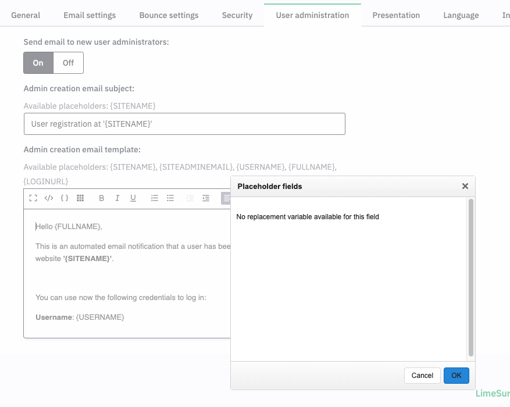510x407 pixels.
Task: Open the Email settings tab
Action: click(x=90, y=15)
